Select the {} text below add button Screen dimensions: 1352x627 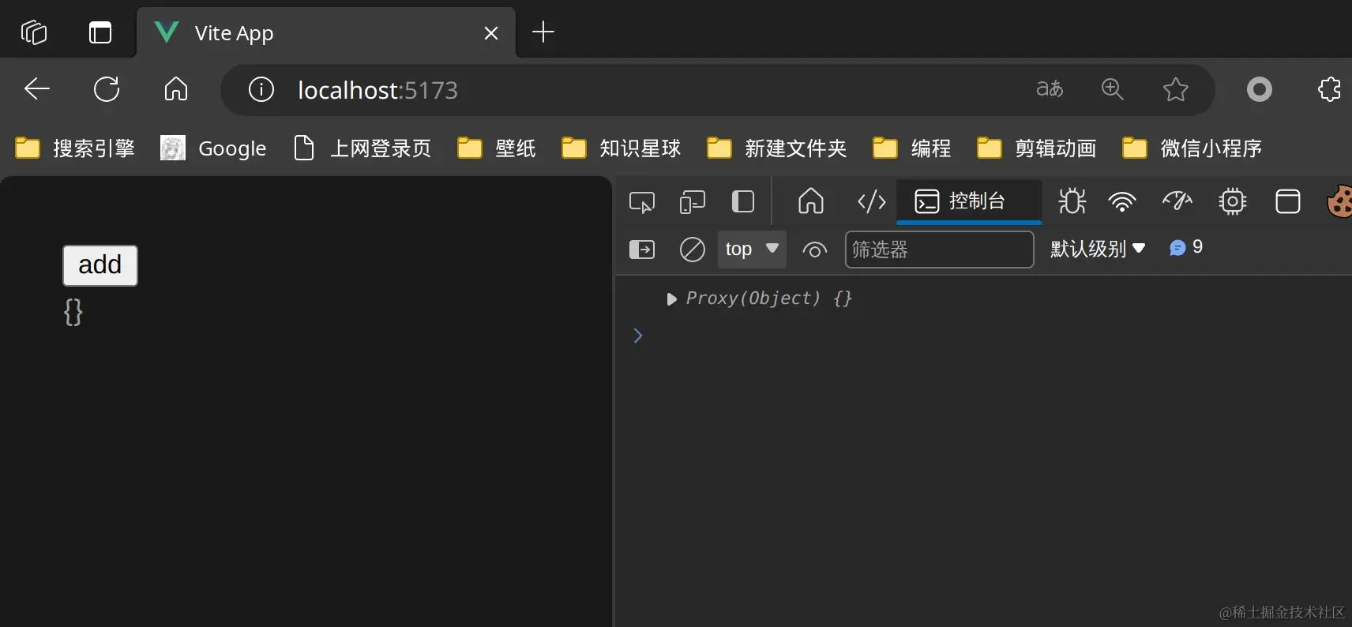pyautogui.click(x=73, y=313)
